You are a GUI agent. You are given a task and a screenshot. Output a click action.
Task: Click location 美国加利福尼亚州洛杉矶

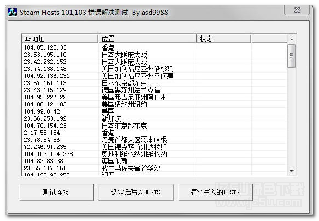137,69
